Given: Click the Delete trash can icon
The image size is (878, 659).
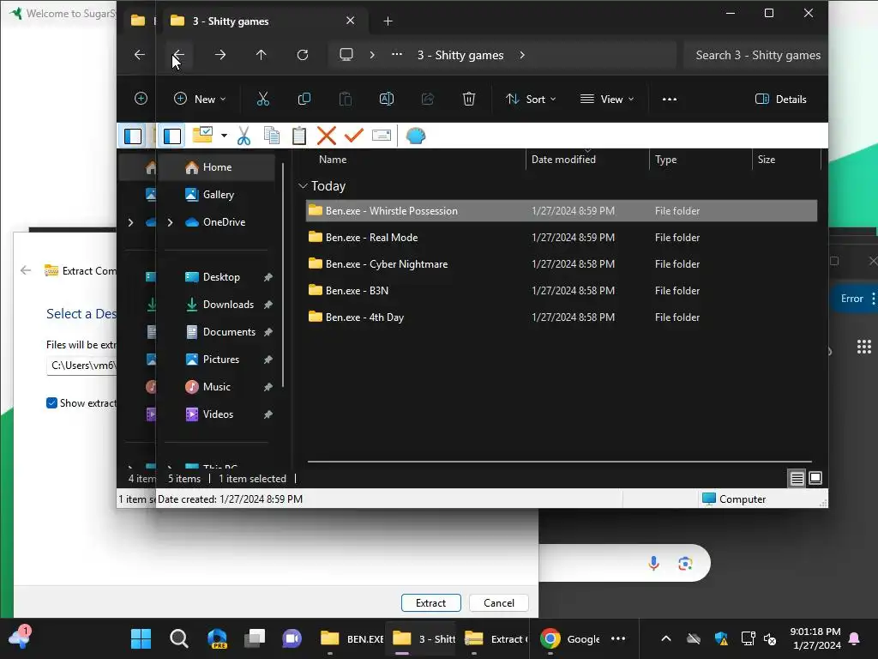Looking at the screenshot, I should pyautogui.click(x=469, y=100).
